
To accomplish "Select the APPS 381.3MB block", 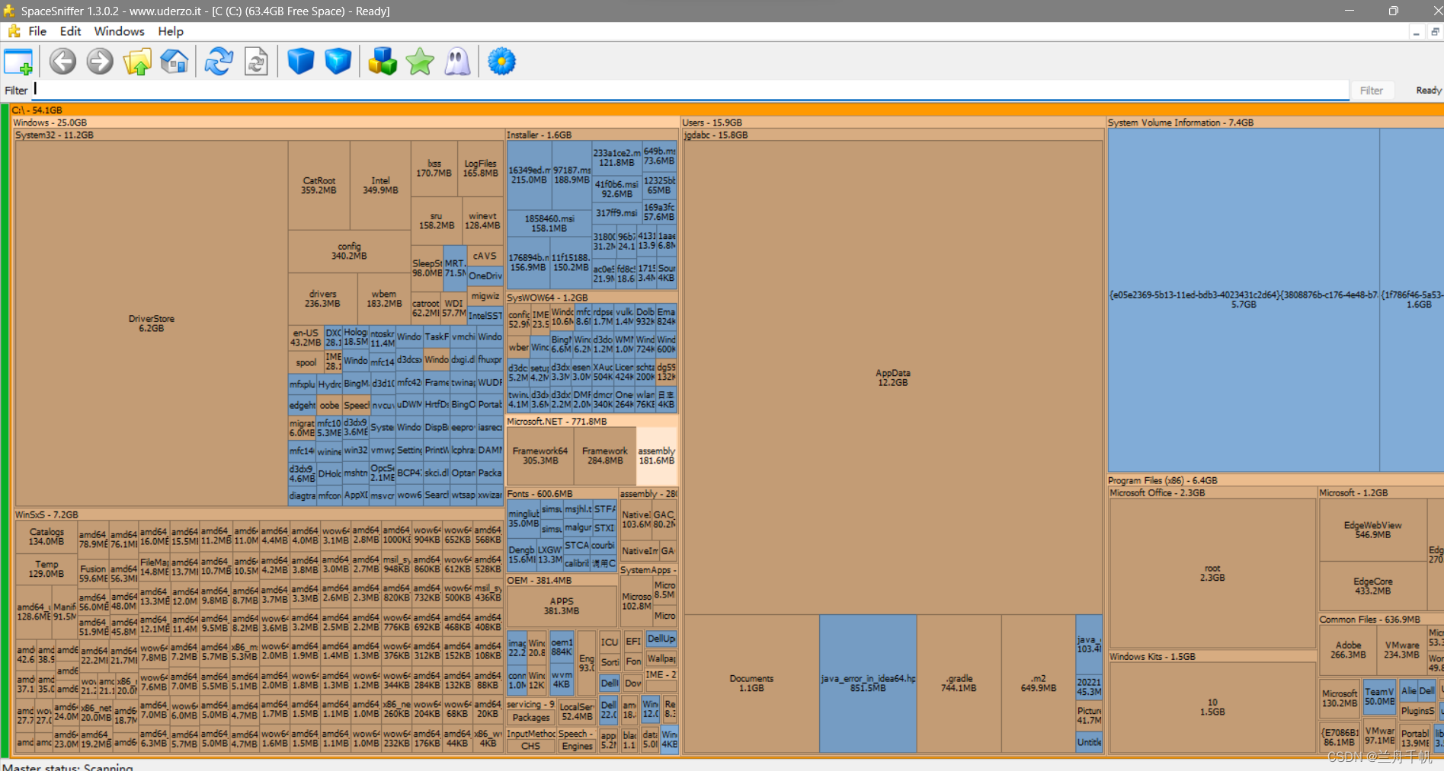I will point(562,606).
